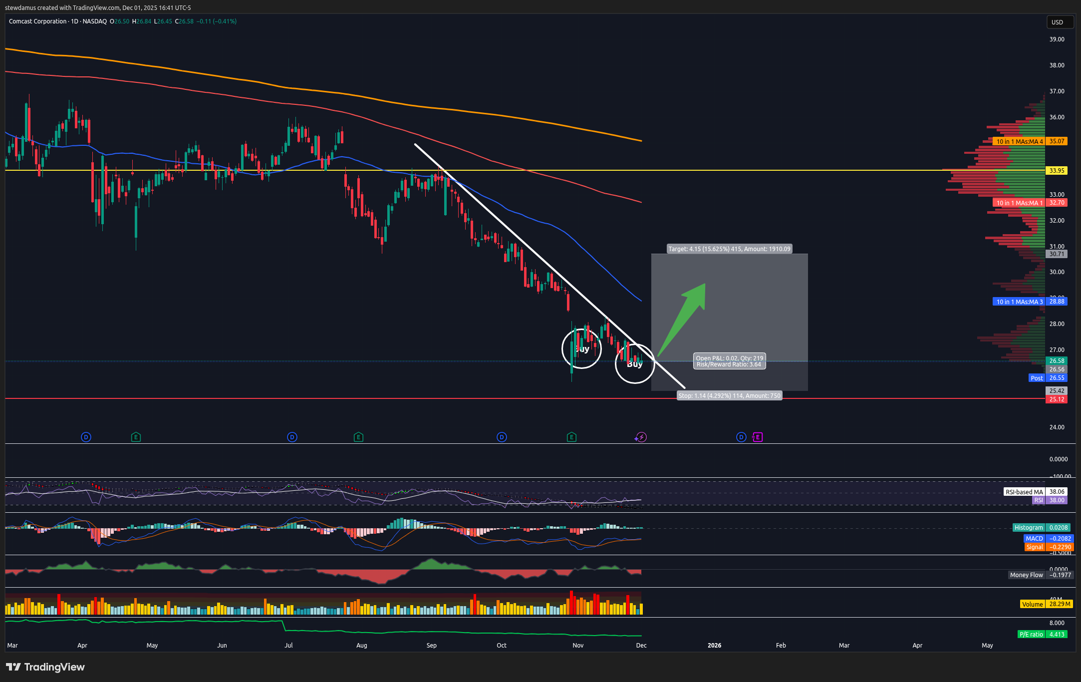The width and height of the screenshot is (1081, 682).
Task: Click the MA 4 price label 35.07
Action: coord(1057,141)
